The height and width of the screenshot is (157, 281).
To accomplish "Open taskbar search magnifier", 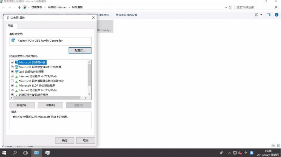I will [15, 153].
